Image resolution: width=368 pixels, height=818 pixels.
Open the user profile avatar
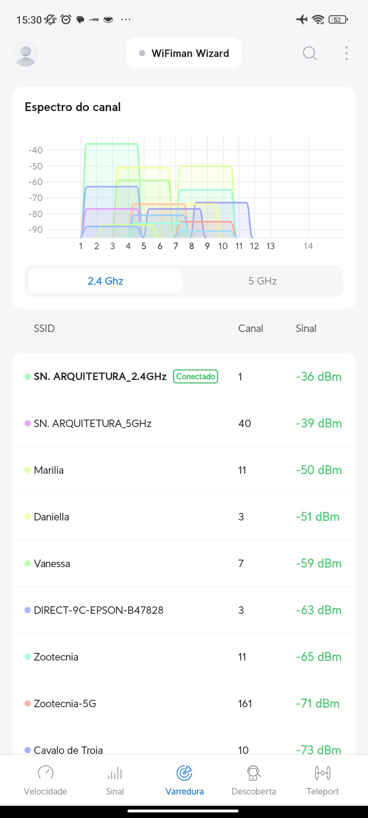pyautogui.click(x=26, y=54)
